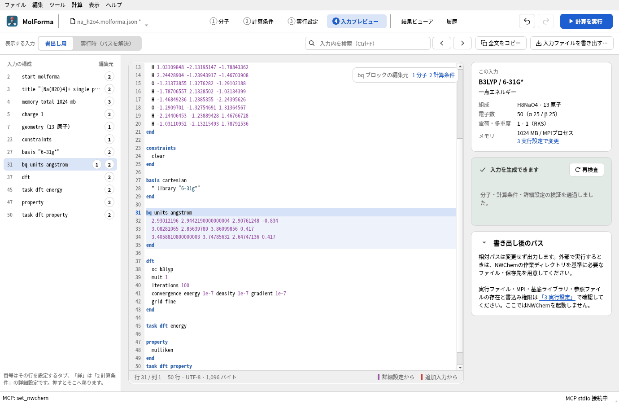Click 全文をコピー button
This screenshot has height=404, width=619.
(501, 43)
